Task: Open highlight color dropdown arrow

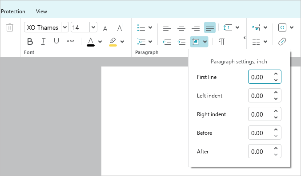Action: pos(122,42)
